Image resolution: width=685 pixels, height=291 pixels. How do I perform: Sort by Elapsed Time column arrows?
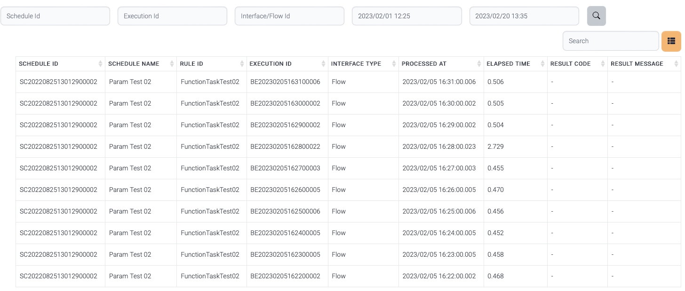coord(542,64)
